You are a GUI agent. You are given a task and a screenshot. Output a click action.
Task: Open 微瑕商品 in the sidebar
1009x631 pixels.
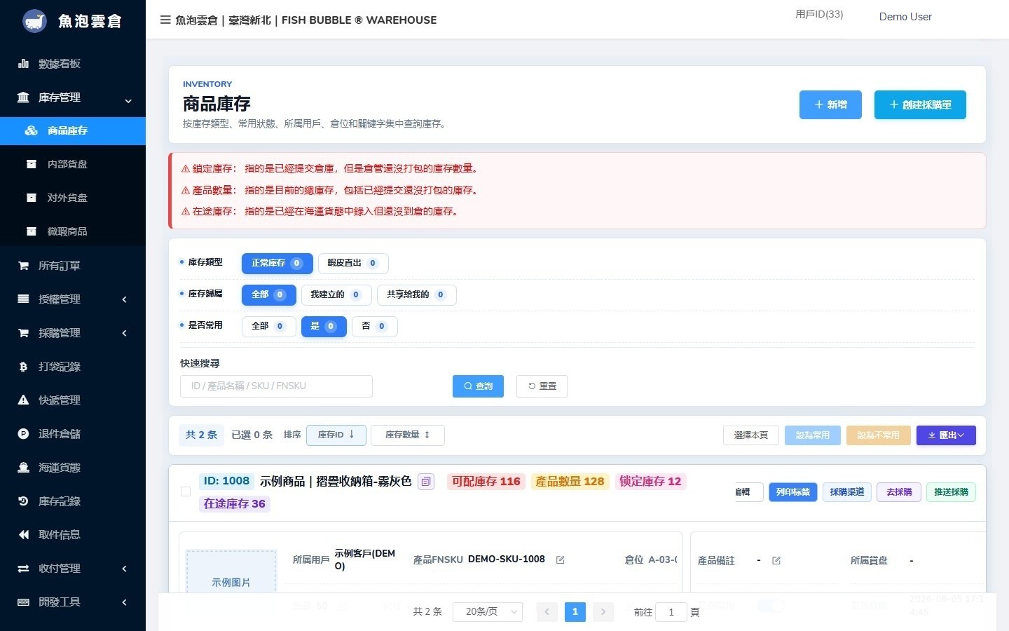[73, 231]
